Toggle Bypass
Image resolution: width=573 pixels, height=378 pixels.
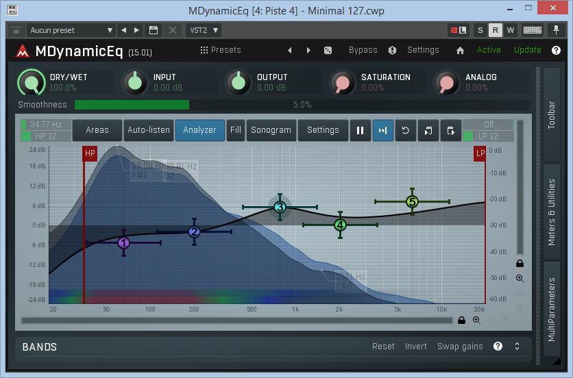pos(363,50)
